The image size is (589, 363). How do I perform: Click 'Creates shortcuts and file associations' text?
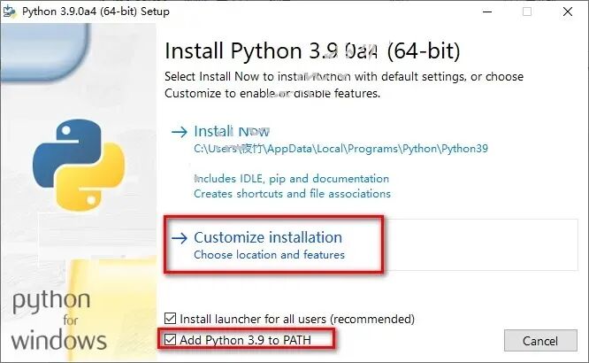click(x=292, y=193)
